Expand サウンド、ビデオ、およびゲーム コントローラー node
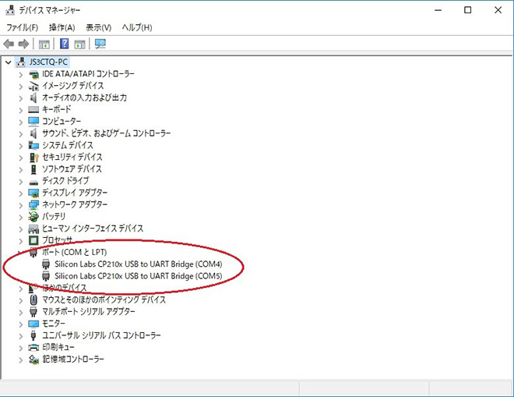The height and width of the screenshot is (397, 514). (21, 134)
